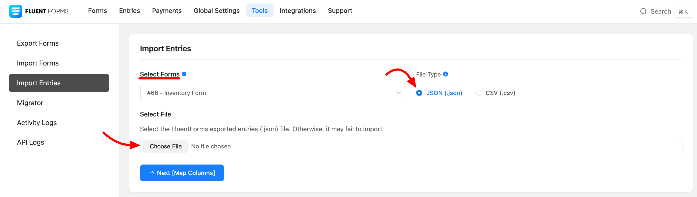697x197 pixels.
Task: Open the Payments menu item
Action: point(167,10)
